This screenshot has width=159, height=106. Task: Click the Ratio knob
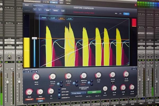(x=36, y=77)
